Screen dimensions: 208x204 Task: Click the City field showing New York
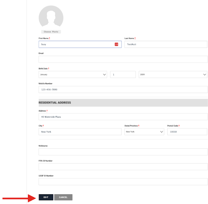click(80, 132)
